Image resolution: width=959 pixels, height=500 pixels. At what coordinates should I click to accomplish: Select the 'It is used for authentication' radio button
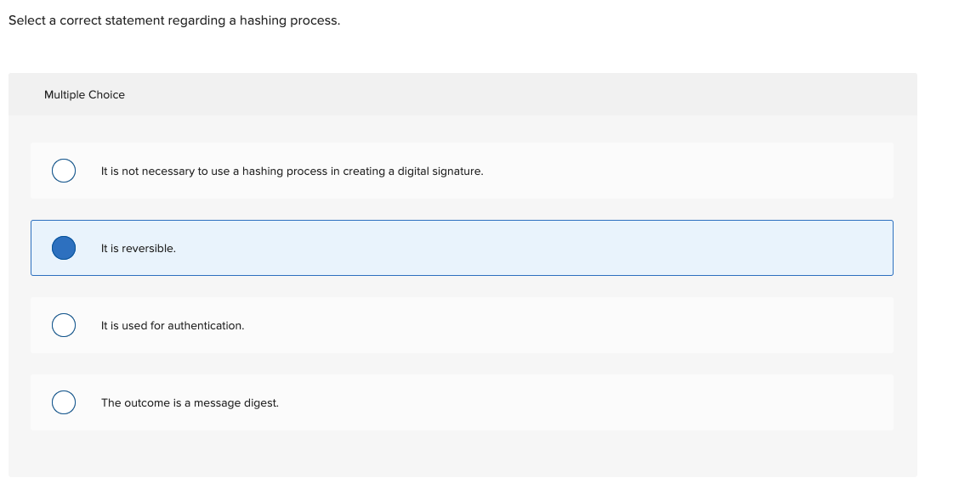coord(63,325)
